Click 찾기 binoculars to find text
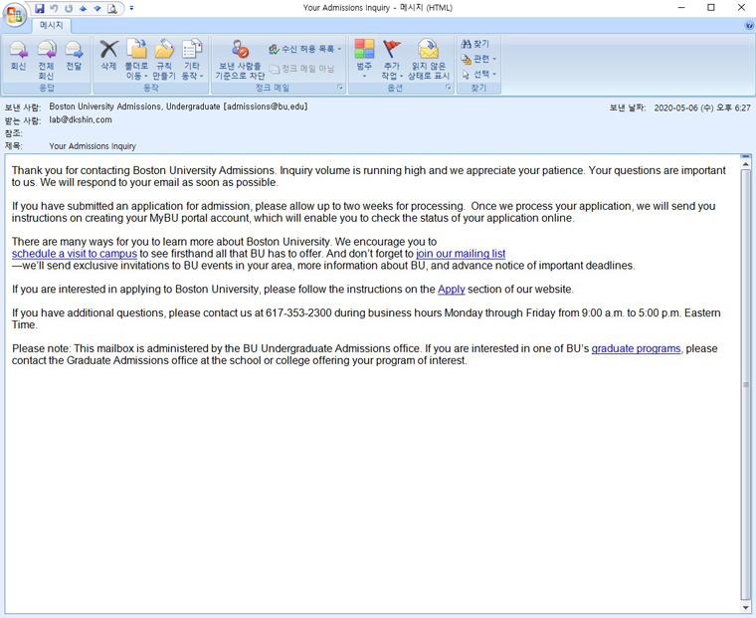The width and height of the screenshot is (756, 618). pos(474,44)
